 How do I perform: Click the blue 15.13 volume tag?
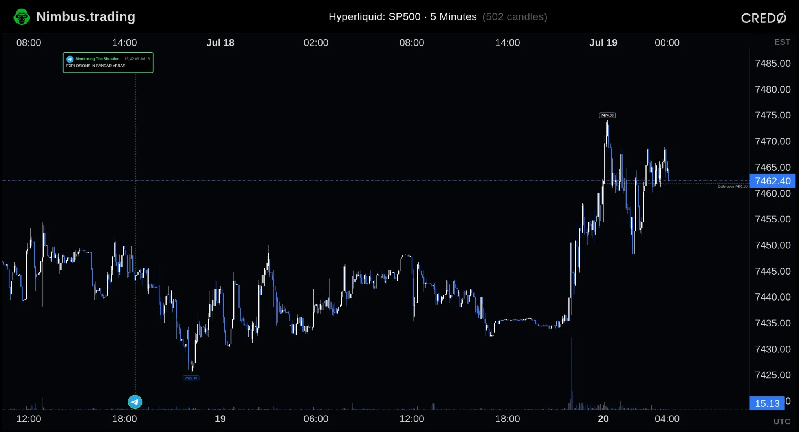click(767, 403)
